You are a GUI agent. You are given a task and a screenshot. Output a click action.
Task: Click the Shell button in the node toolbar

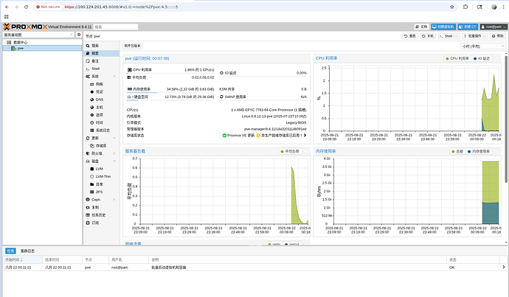click(x=446, y=36)
